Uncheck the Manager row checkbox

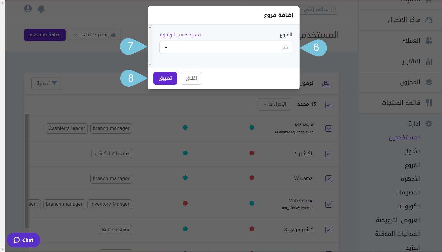(329, 128)
